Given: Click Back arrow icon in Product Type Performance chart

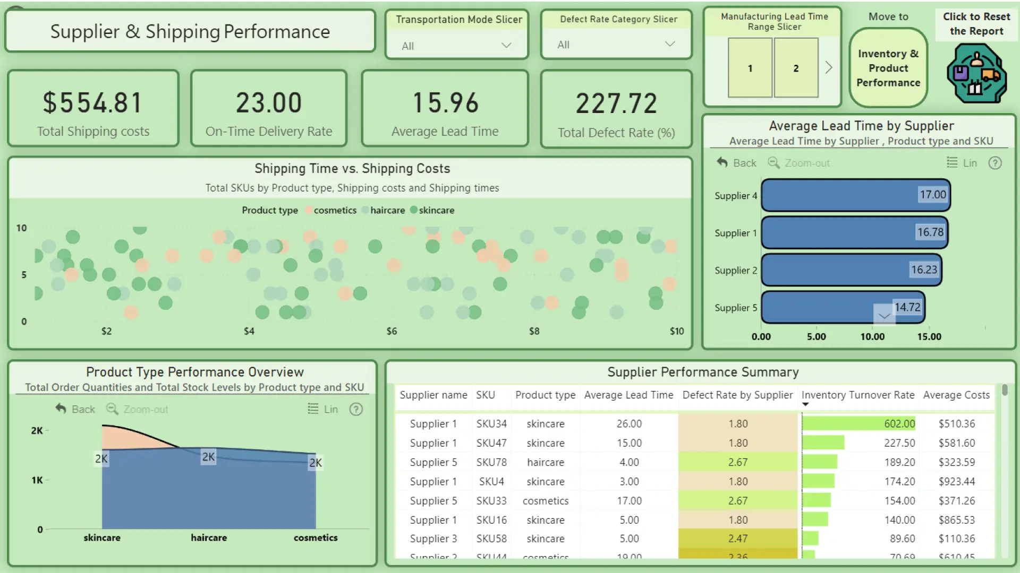Looking at the screenshot, I should [x=61, y=409].
